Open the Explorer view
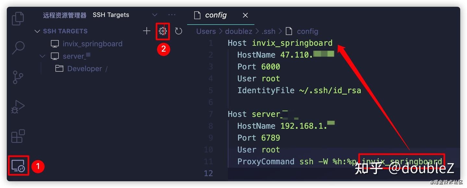Image resolution: width=467 pixels, height=188 pixels. click(x=18, y=18)
